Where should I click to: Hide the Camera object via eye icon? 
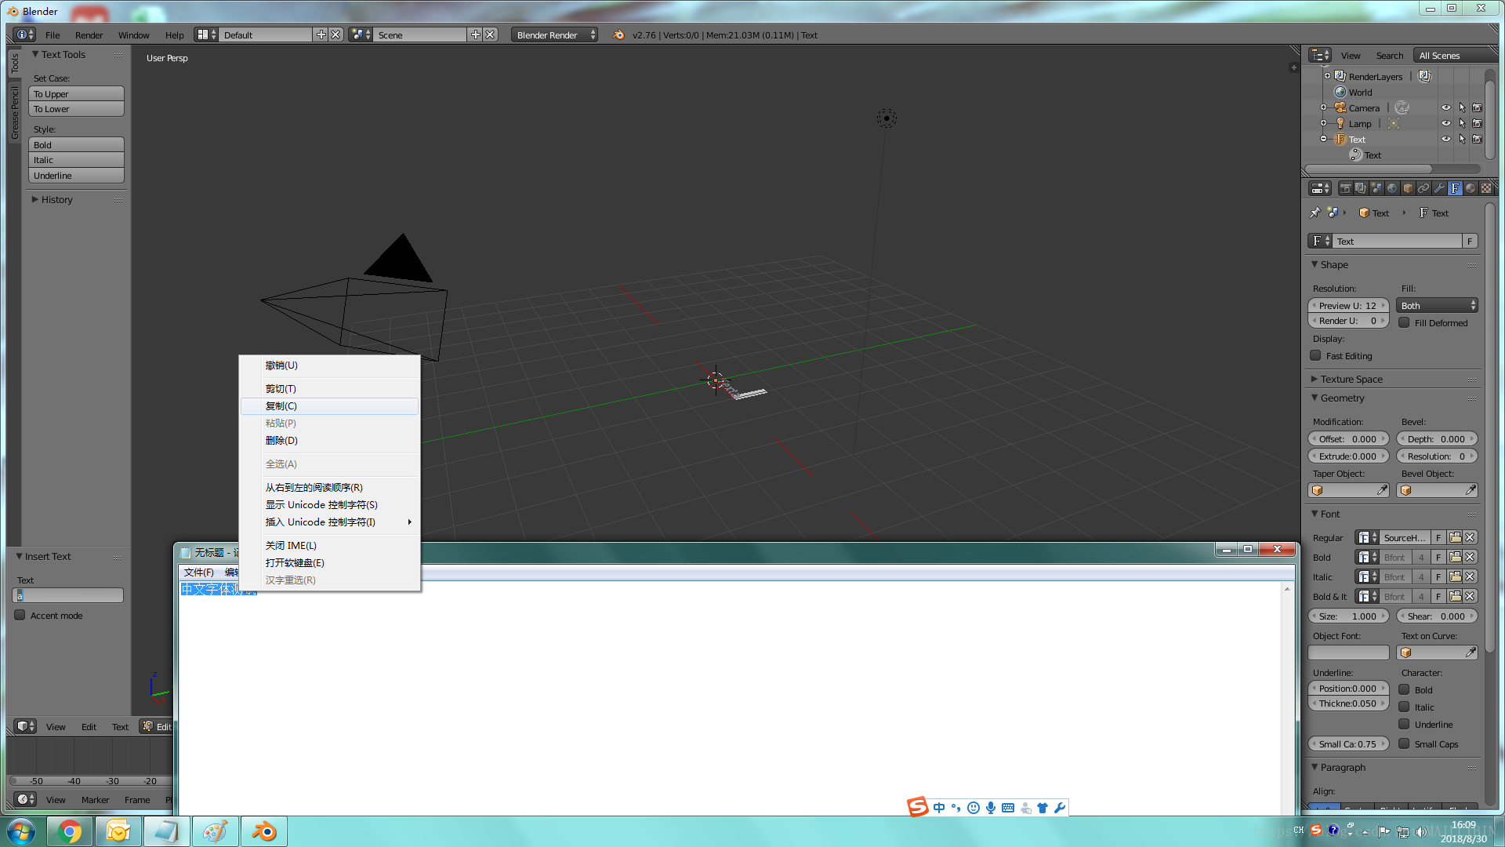click(x=1445, y=107)
